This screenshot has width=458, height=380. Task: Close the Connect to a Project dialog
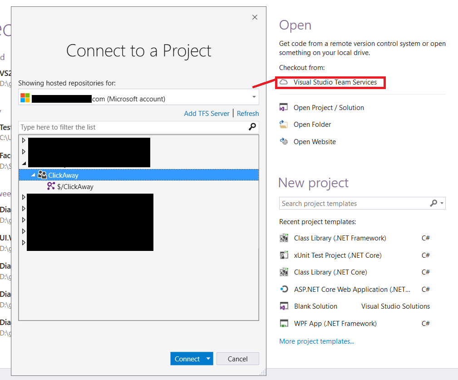pyautogui.click(x=255, y=17)
